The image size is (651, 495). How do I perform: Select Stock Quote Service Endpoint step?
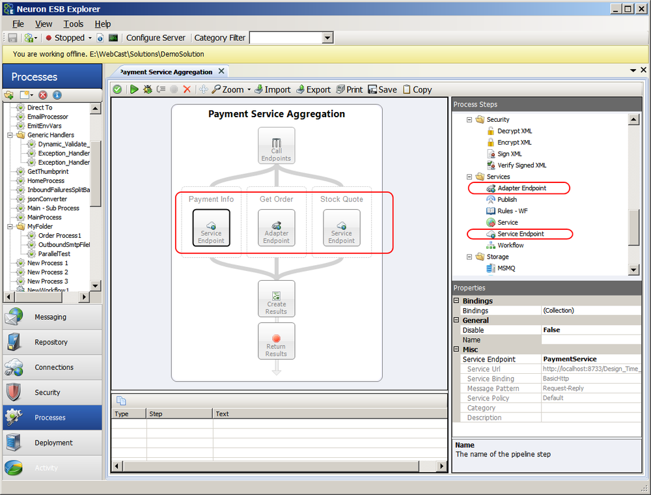342,227
